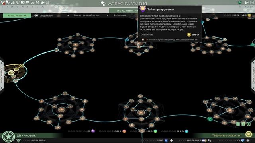Click the cyan spark gem icon near 513
Screen dimensions: 255x143
tap(186, 131)
